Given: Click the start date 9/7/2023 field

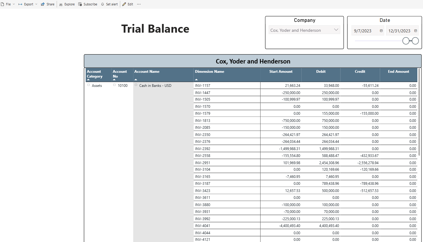Looking at the screenshot, I should (x=363, y=31).
